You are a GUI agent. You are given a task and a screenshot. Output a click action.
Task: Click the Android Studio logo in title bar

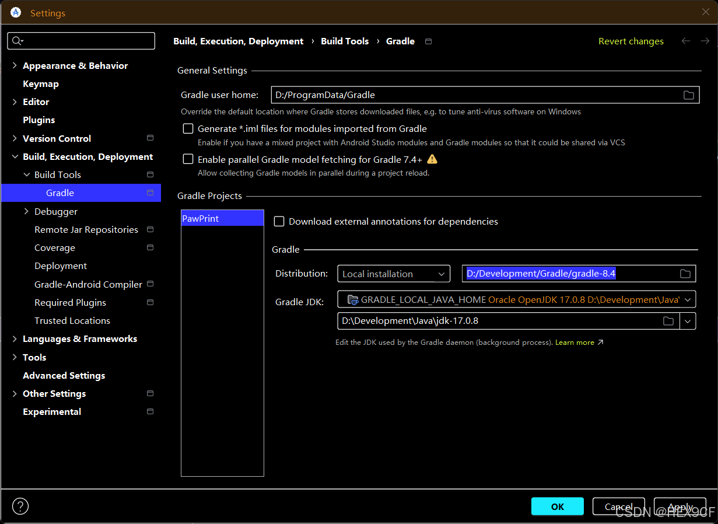coord(16,12)
